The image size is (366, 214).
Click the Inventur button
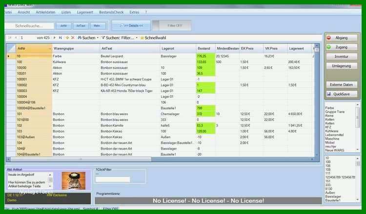pos(342,57)
